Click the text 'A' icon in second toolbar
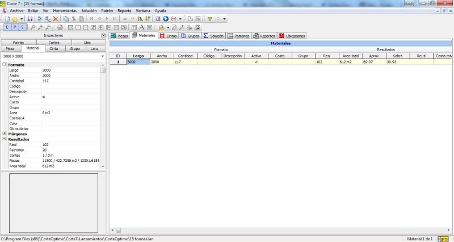Viewport: 454px width, 242px height. [x=141, y=27]
